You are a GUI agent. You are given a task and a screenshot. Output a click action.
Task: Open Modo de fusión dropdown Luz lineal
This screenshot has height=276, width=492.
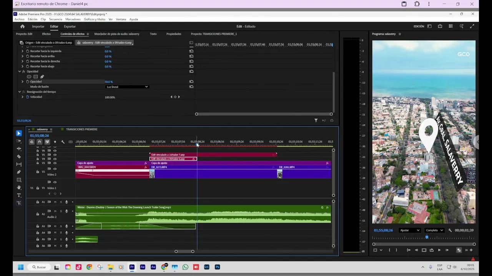coord(127,87)
